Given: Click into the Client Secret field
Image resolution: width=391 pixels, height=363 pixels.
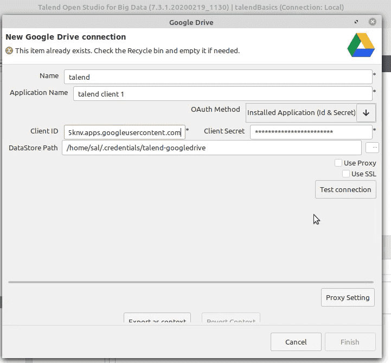Looking at the screenshot, I should point(311,132).
